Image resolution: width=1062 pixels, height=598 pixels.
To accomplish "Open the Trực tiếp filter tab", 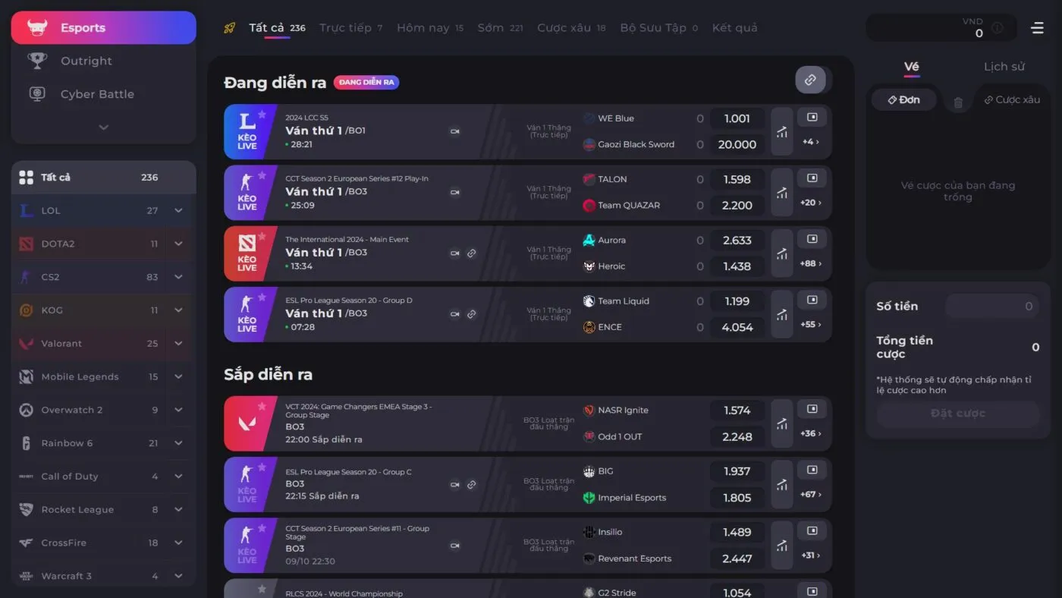I will click(346, 27).
